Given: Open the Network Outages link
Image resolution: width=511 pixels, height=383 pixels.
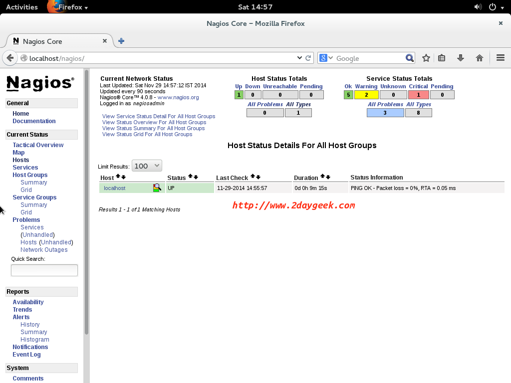Looking at the screenshot, I should pos(44,250).
